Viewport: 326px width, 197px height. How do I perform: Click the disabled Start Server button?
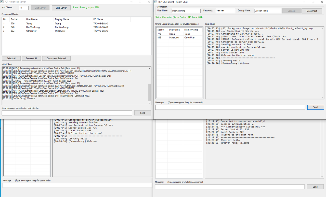click(40, 8)
